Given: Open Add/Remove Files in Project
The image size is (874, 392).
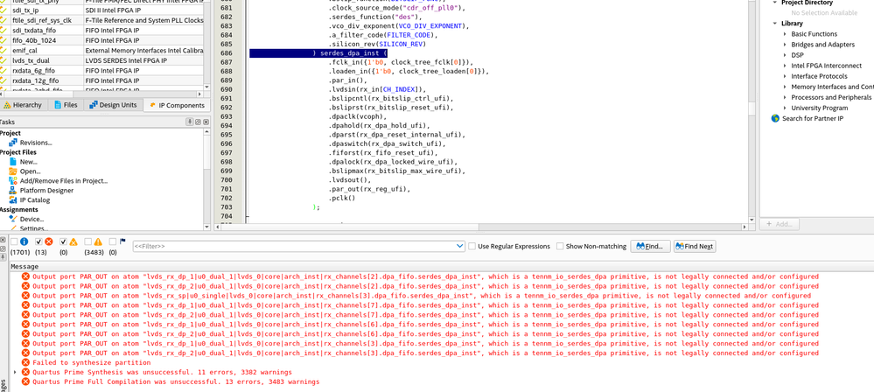Looking at the screenshot, I should tap(64, 180).
